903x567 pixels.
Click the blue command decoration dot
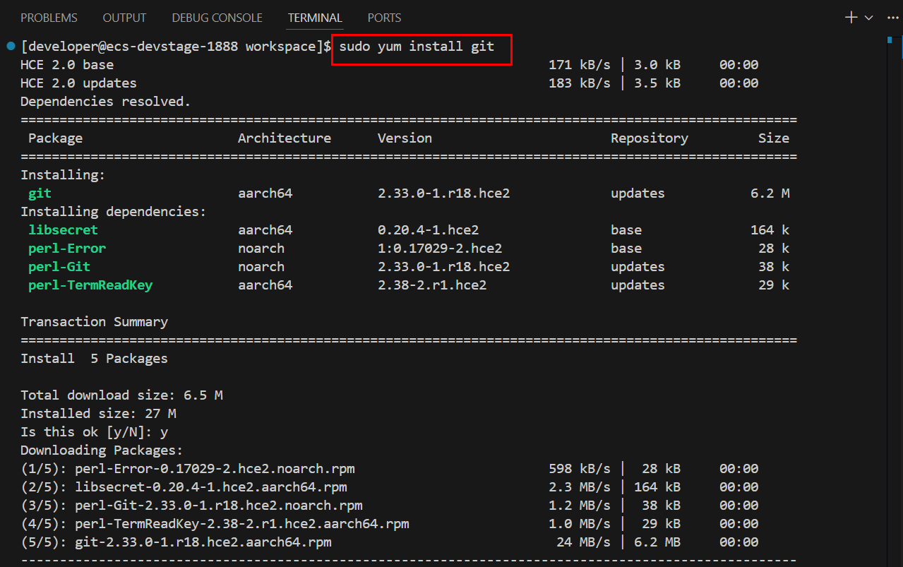[11, 47]
